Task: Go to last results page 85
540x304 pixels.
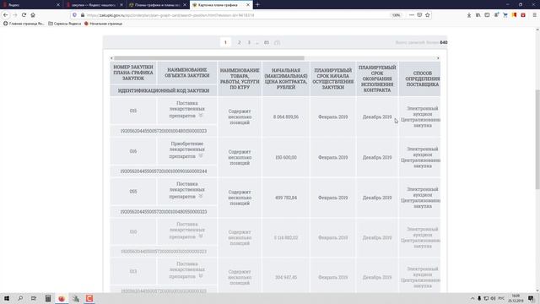Action: click(267, 42)
